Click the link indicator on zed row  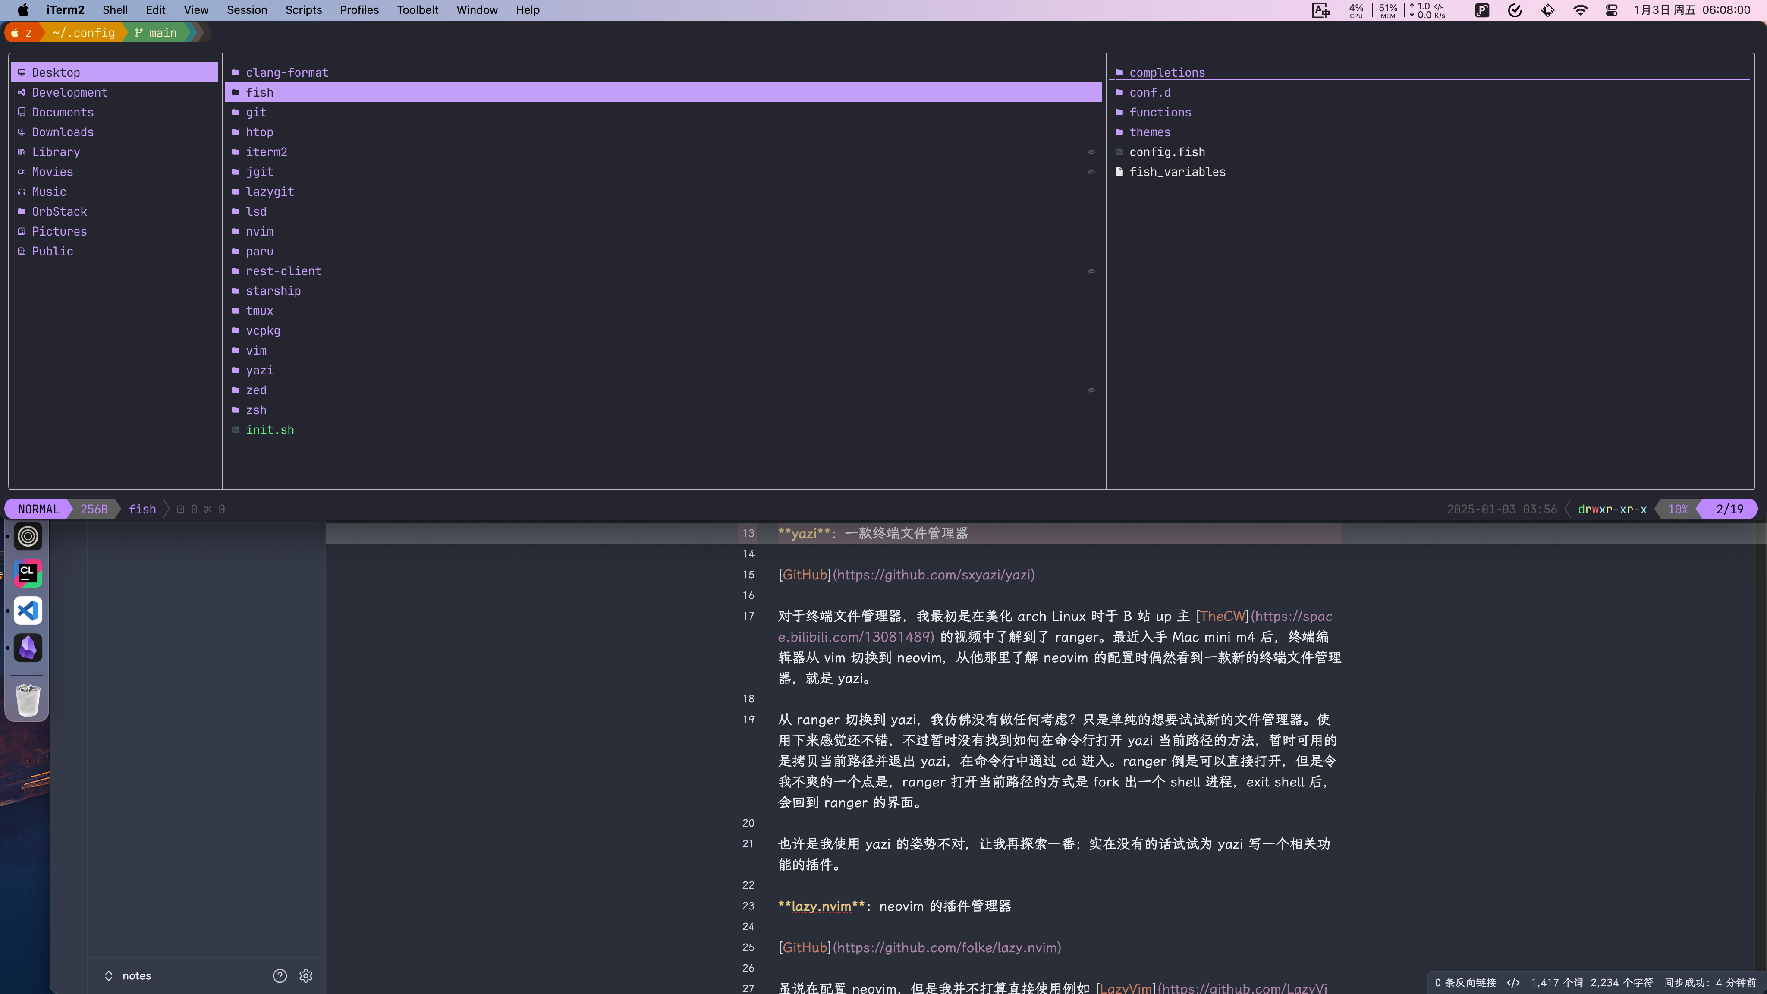1091,390
